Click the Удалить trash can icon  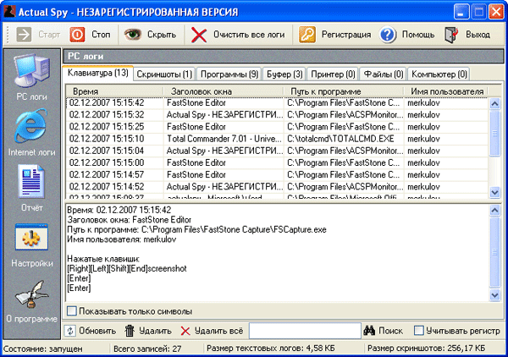tap(130, 331)
